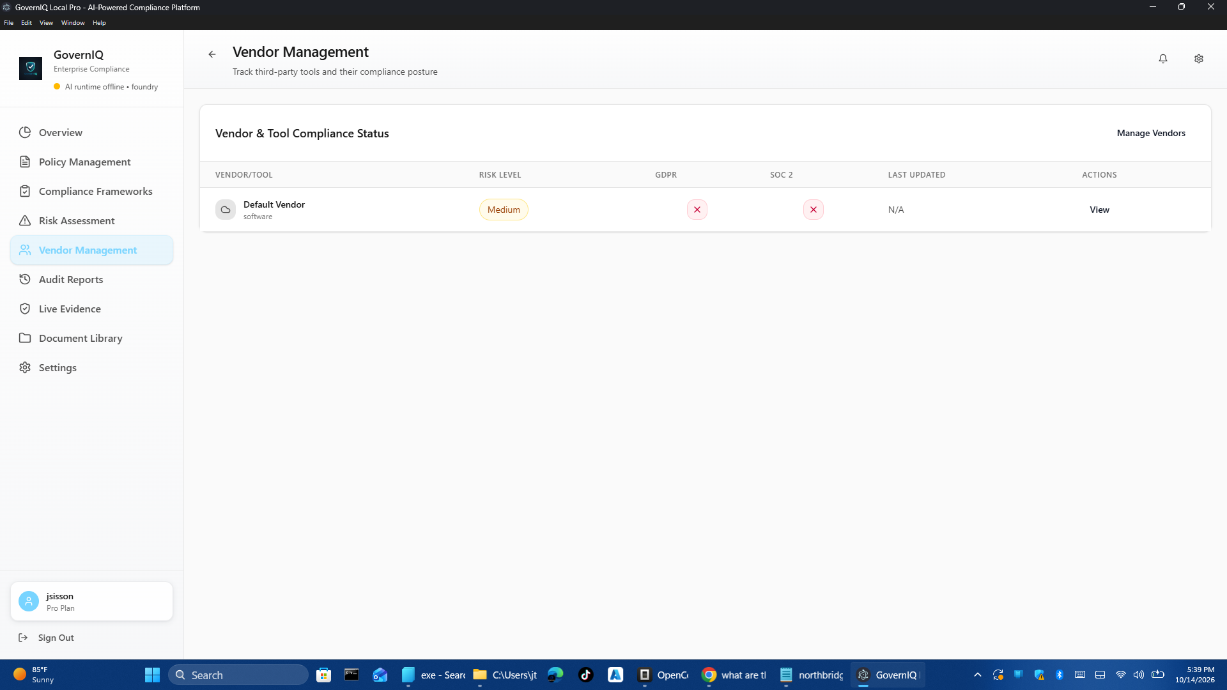This screenshot has width=1227, height=690.
Task: Open the Document Library
Action: (91, 338)
